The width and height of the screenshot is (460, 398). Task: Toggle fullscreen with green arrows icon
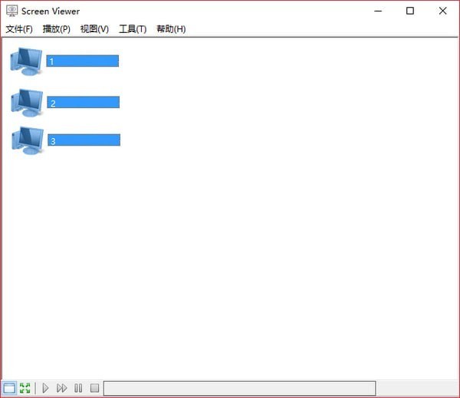pyautogui.click(x=25, y=388)
